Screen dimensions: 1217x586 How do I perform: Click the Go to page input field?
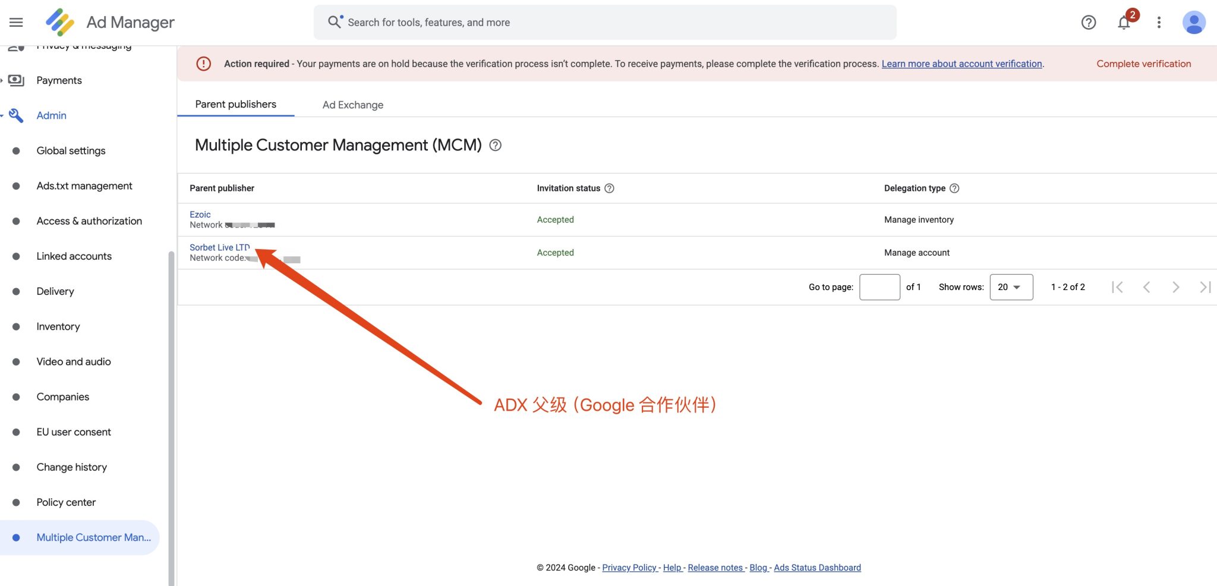pyautogui.click(x=880, y=287)
